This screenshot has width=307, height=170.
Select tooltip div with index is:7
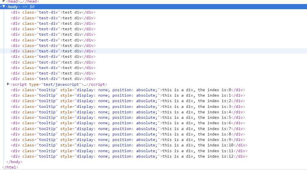pos(128,129)
